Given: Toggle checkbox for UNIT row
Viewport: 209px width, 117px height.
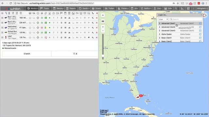Looking at the screenshot, I should [x=2, y=37].
